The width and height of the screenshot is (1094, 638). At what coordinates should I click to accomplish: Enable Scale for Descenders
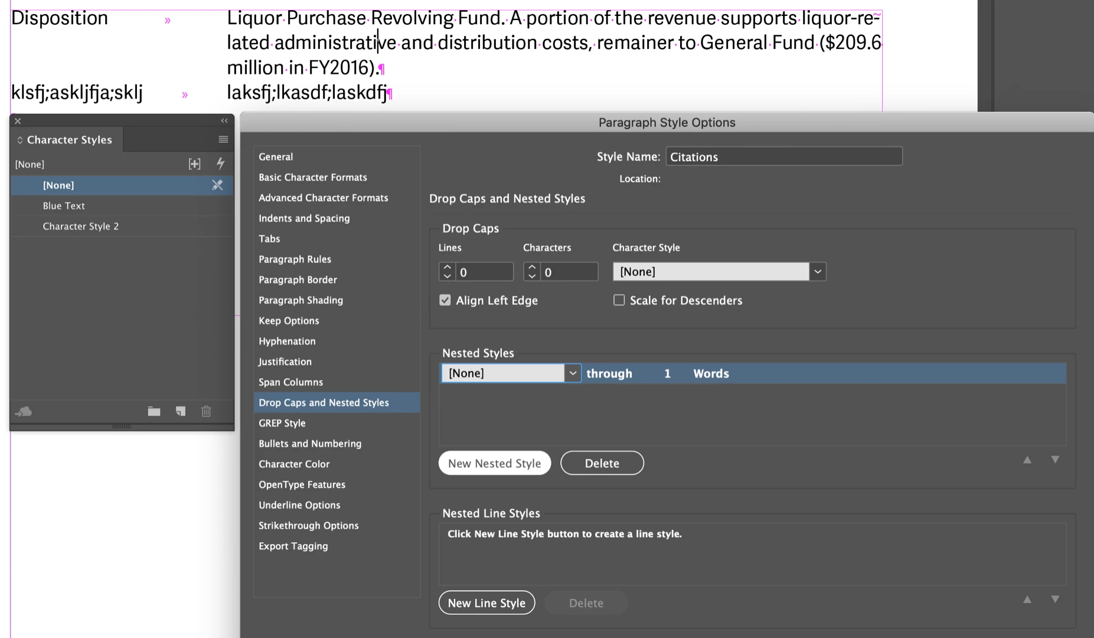tap(619, 300)
